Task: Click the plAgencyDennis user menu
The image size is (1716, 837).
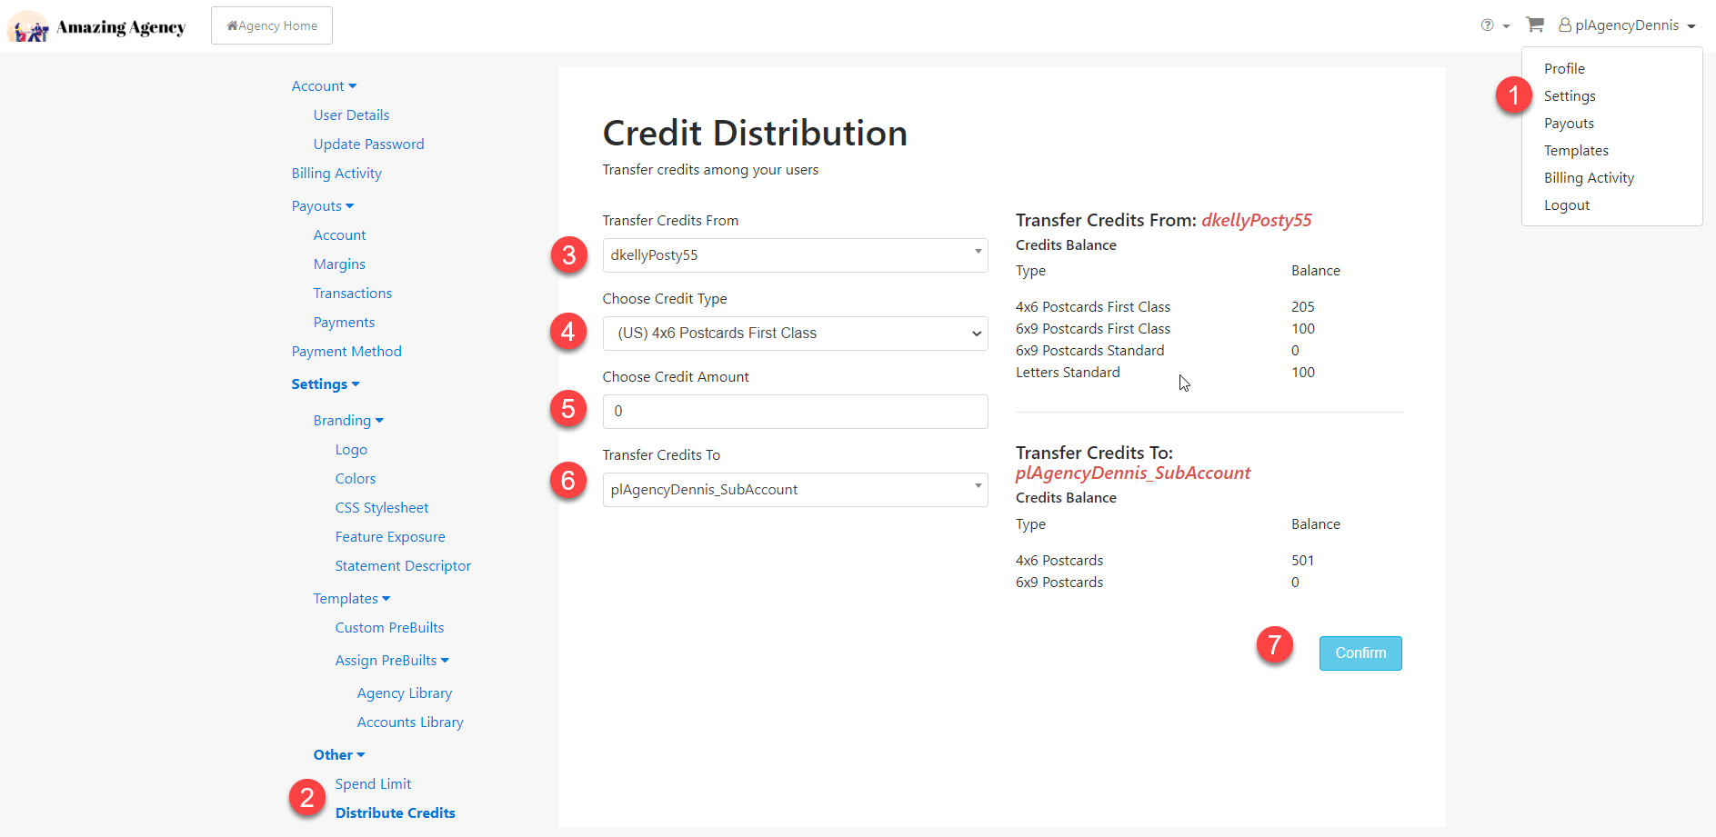Action: (x=1627, y=25)
